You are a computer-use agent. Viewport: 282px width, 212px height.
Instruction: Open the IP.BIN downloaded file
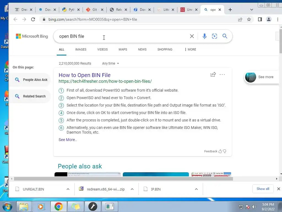[x=156, y=189]
